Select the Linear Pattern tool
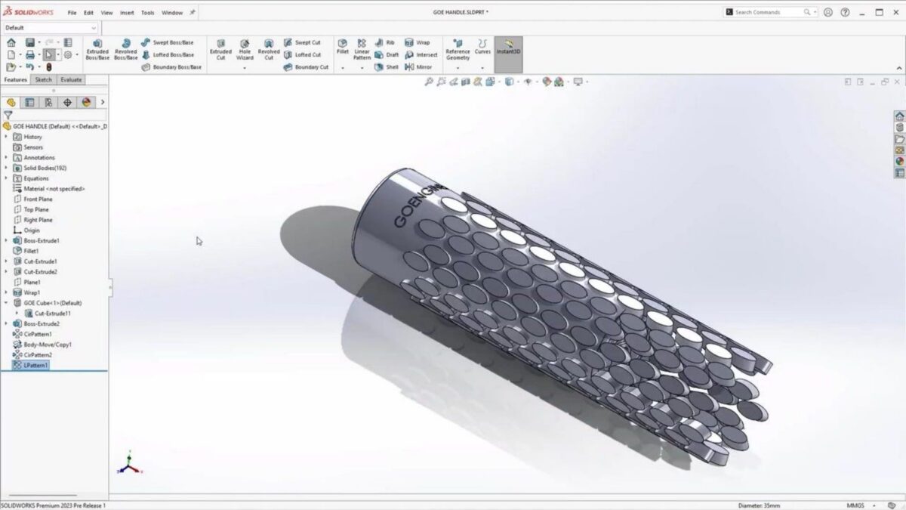This screenshot has height=510, width=906. tap(362, 49)
